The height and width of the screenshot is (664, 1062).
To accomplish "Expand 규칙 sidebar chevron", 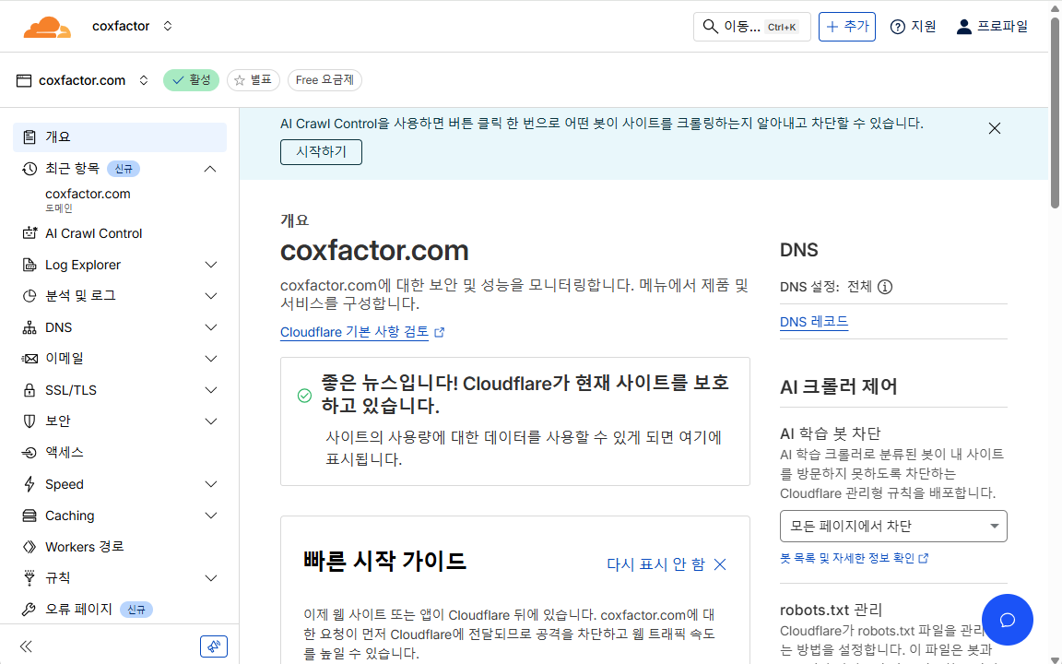I will [210, 578].
